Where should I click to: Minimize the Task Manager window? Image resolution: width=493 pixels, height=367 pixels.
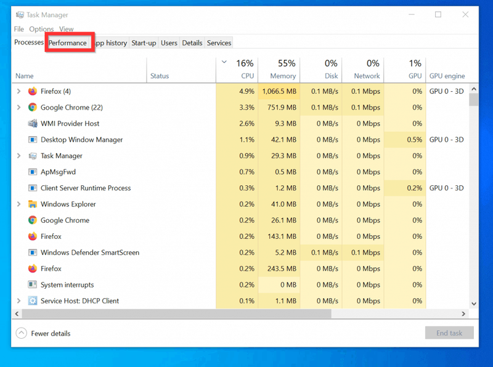click(x=412, y=14)
